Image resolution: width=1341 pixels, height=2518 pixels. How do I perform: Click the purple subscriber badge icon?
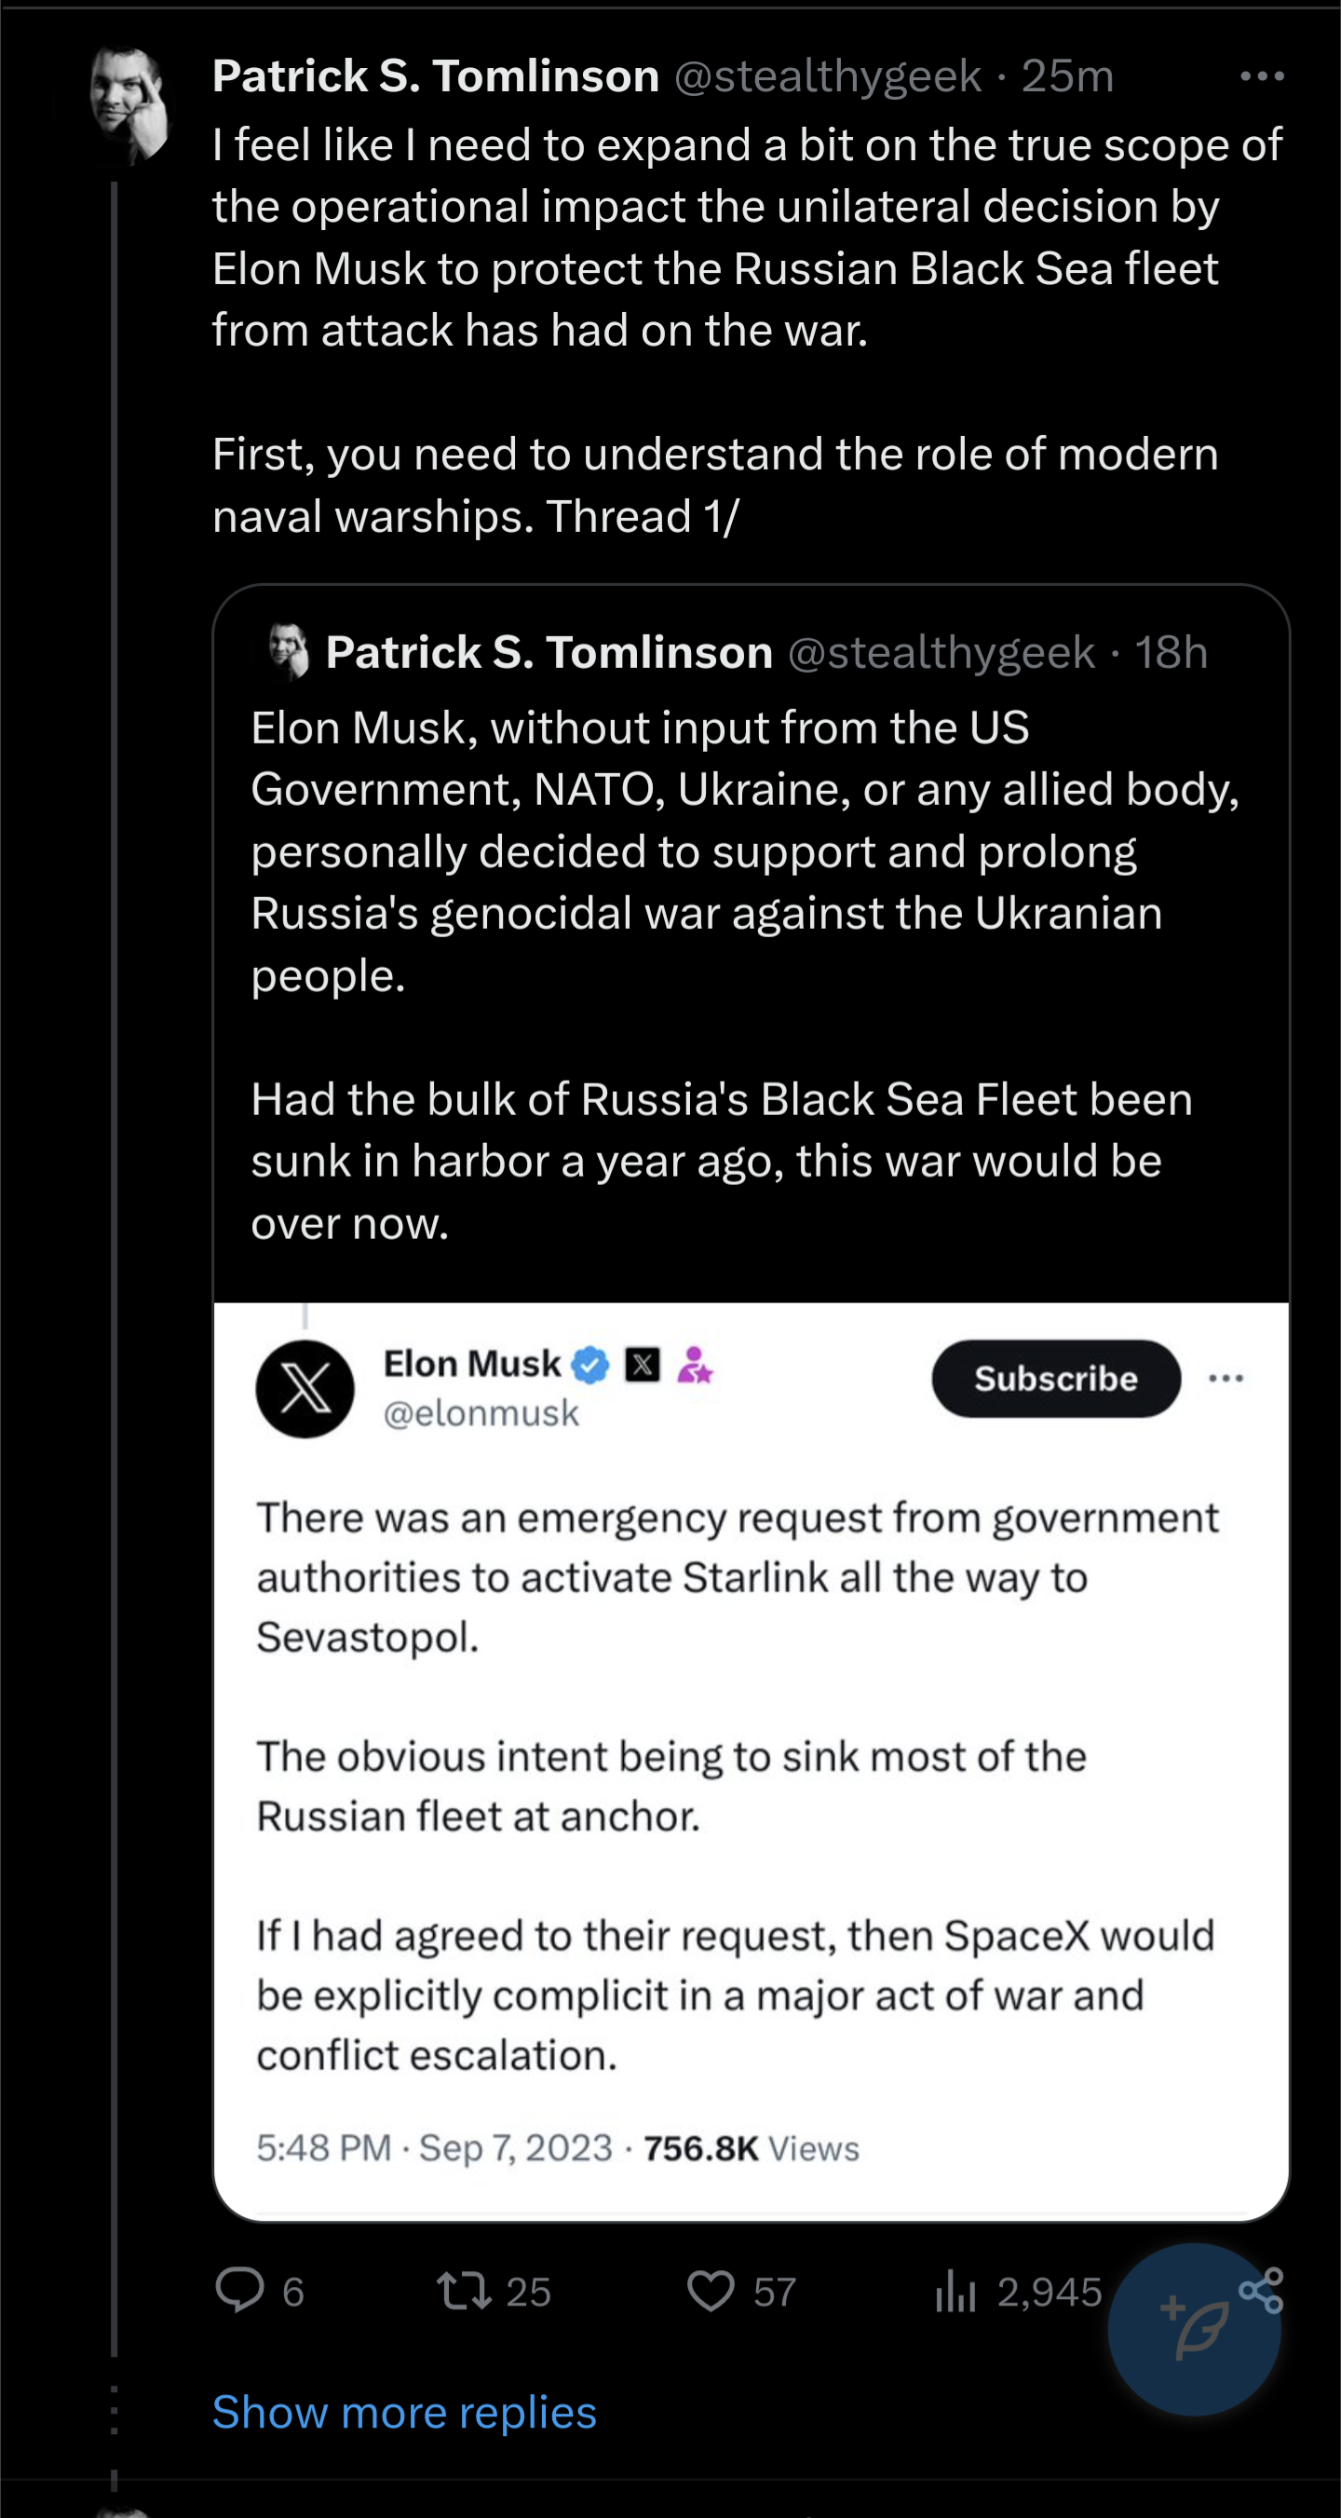tap(695, 1365)
